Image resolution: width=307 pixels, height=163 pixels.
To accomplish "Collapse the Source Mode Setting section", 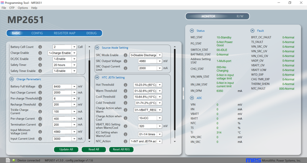I will pos(97,48).
